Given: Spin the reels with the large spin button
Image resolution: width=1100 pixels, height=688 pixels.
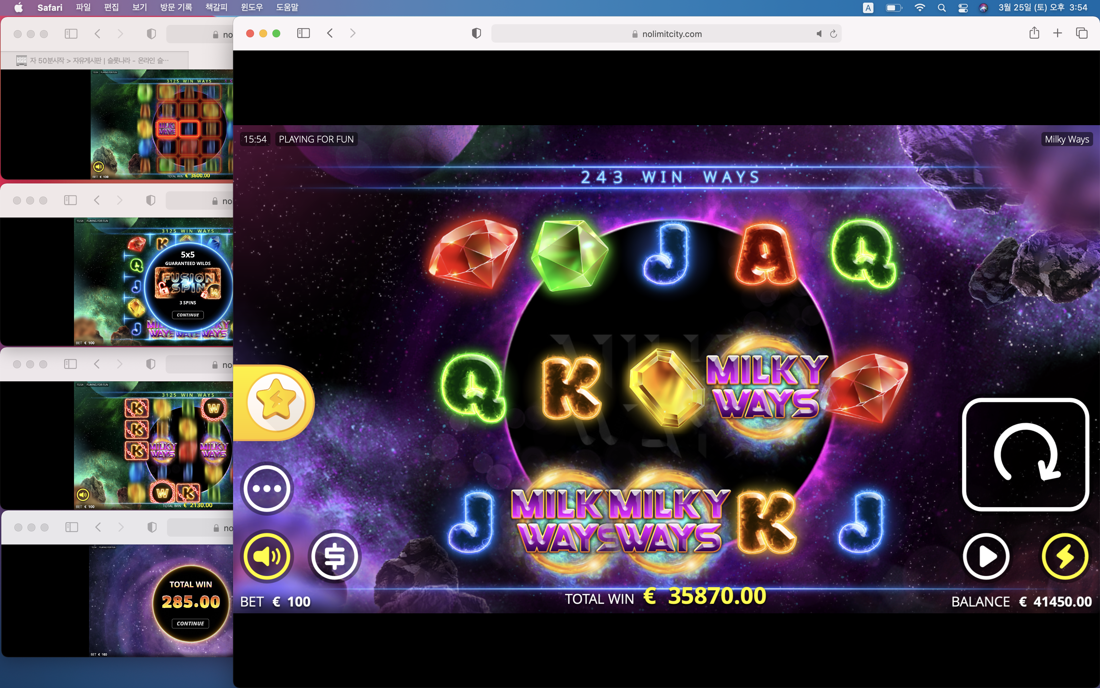Looking at the screenshot, I should pos(1025,454).
